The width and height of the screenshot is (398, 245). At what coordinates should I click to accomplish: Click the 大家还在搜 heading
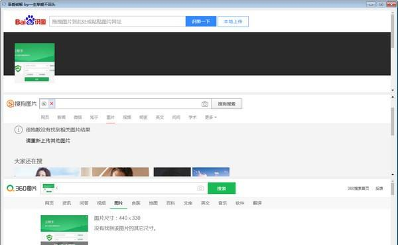tap(28, 161)
